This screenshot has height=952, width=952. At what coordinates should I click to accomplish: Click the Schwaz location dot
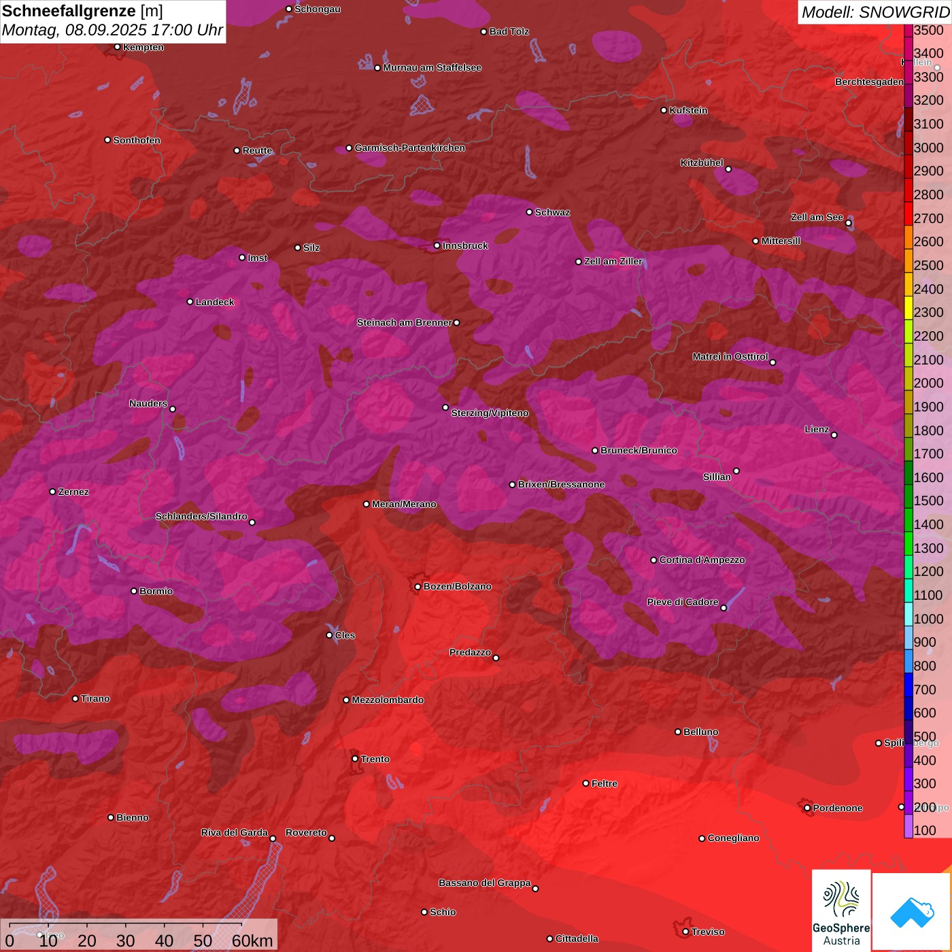[x=530, y=212]
